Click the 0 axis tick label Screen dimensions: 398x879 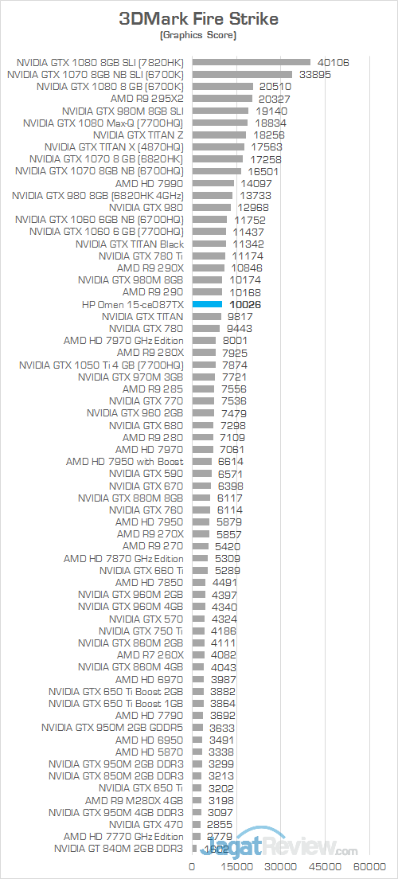point(193,866)
